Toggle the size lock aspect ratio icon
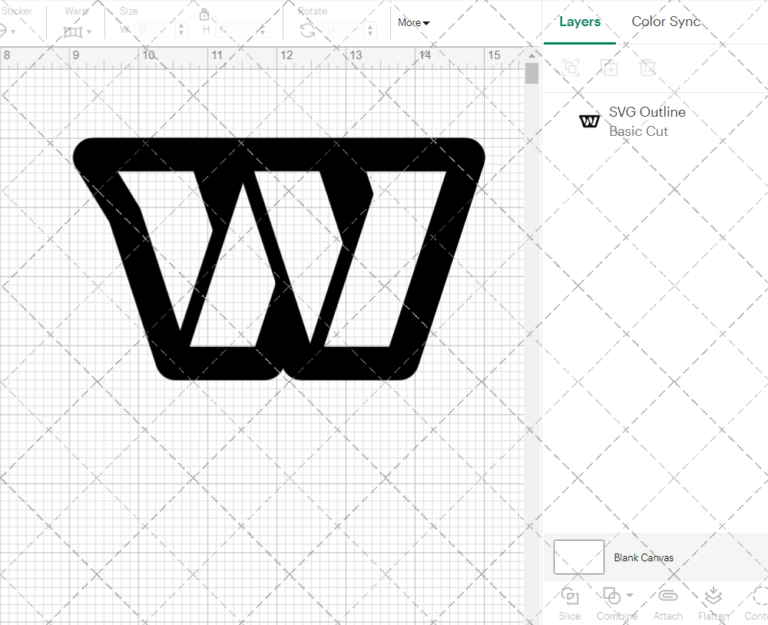The image size is (768, 625). pos(204,14)
